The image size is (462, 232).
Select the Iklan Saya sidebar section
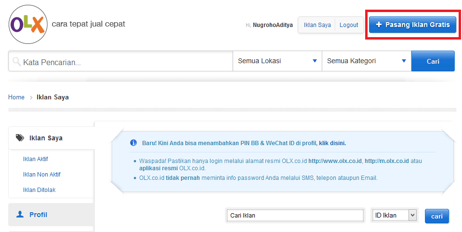[52, 138]
